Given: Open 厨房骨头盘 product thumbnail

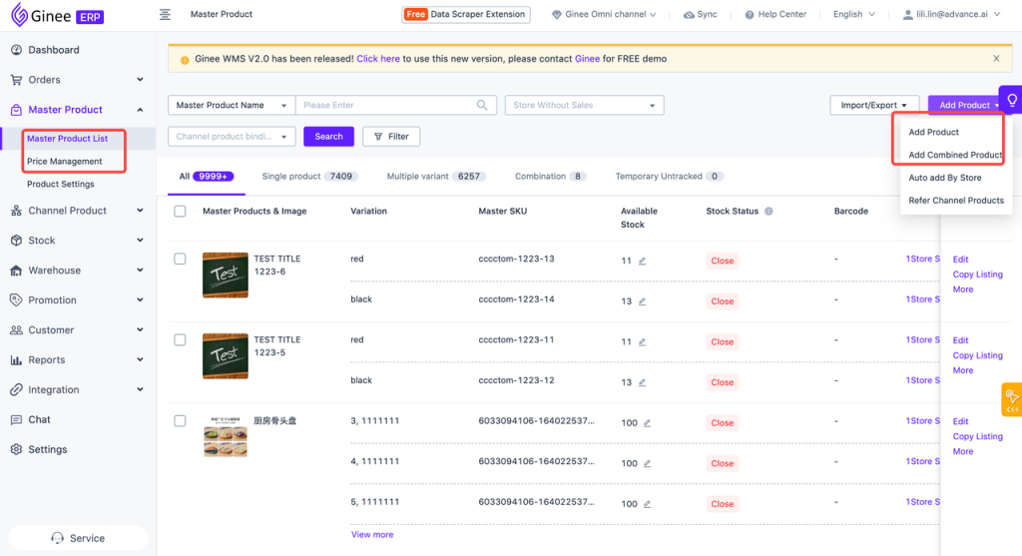Looking at the screenshot, I should [x=225, y=437].
